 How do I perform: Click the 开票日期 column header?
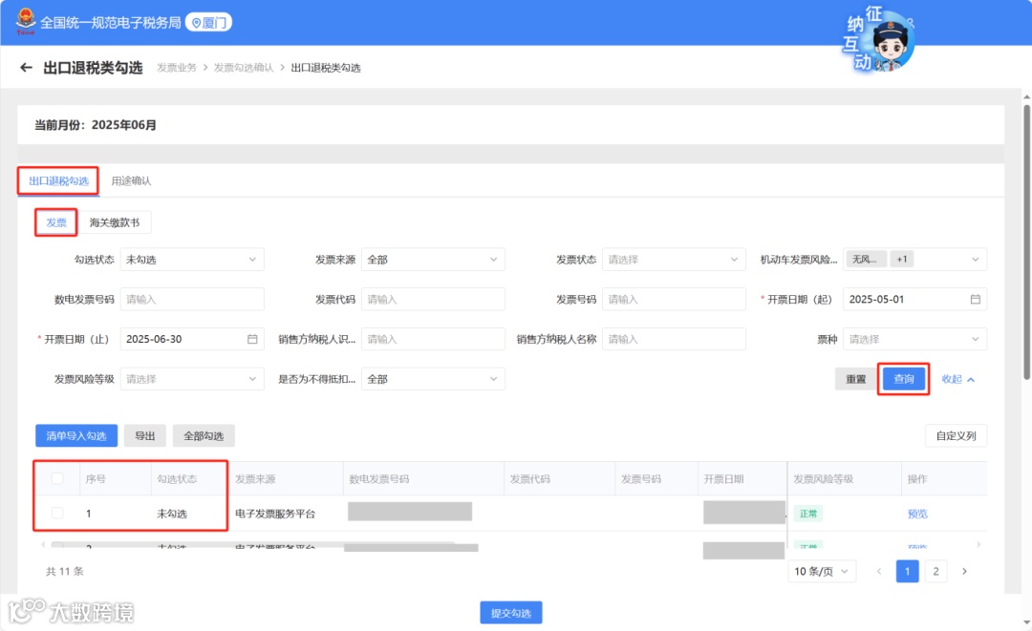[723, 479]
